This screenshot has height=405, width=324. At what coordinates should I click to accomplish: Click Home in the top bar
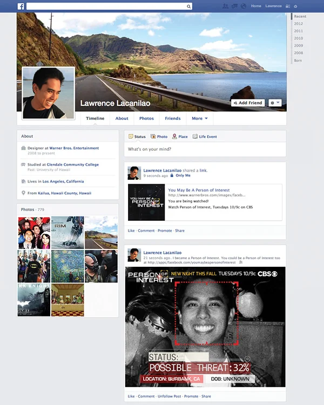point(256,6)
